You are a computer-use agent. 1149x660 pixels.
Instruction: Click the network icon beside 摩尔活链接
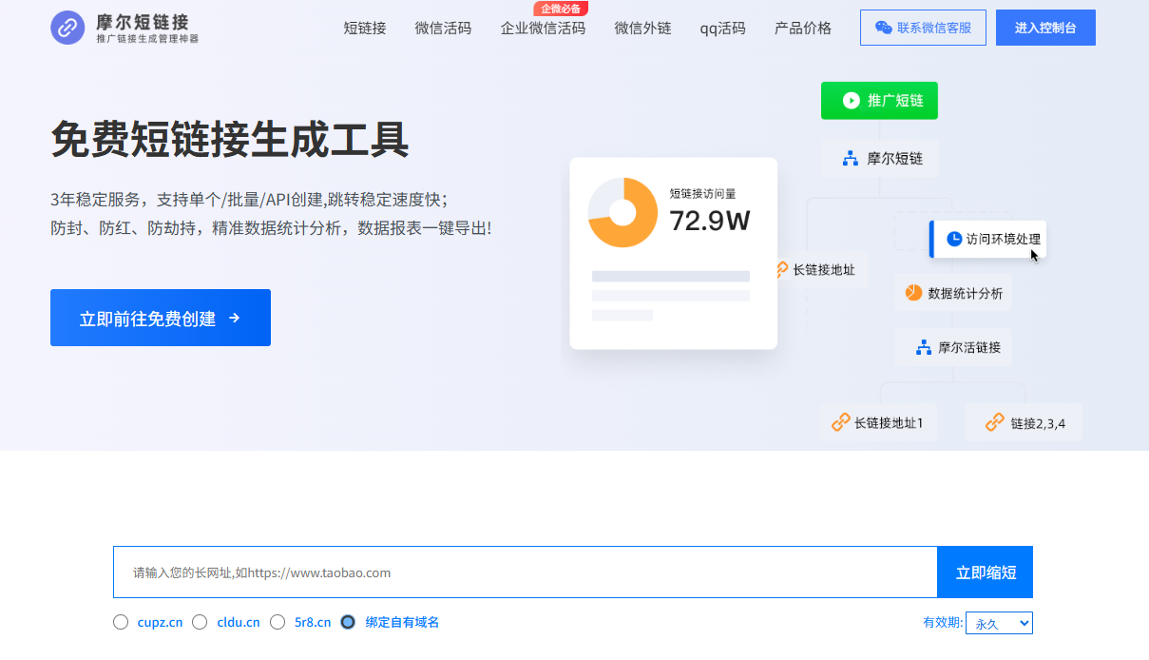(923, 347)
